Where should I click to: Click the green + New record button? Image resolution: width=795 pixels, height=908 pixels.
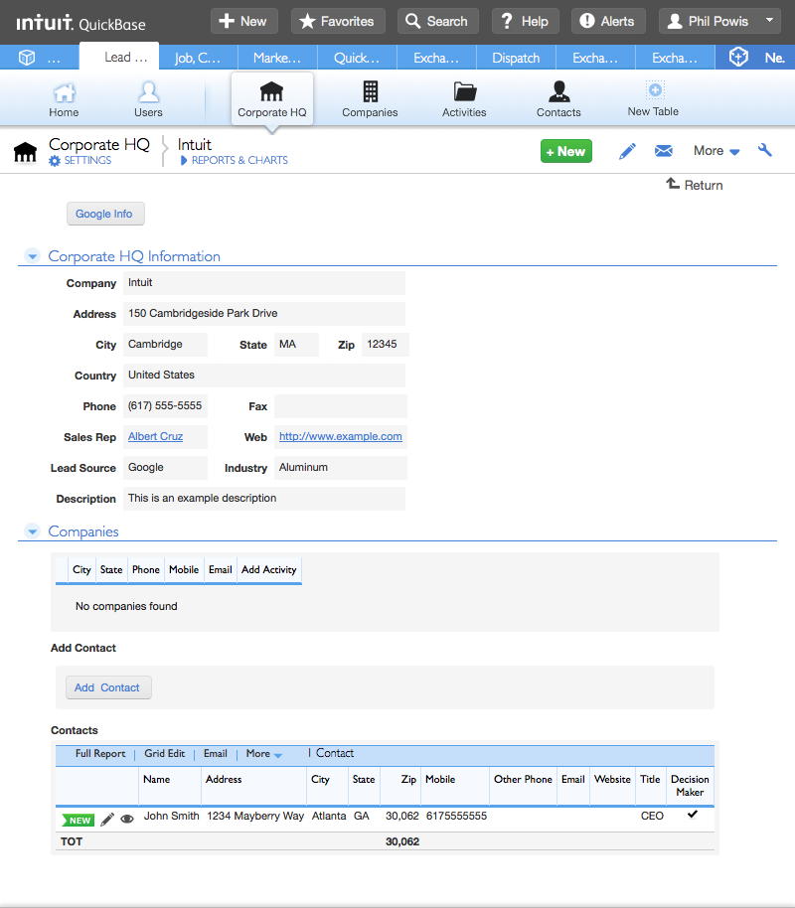(x=566, y=151)
